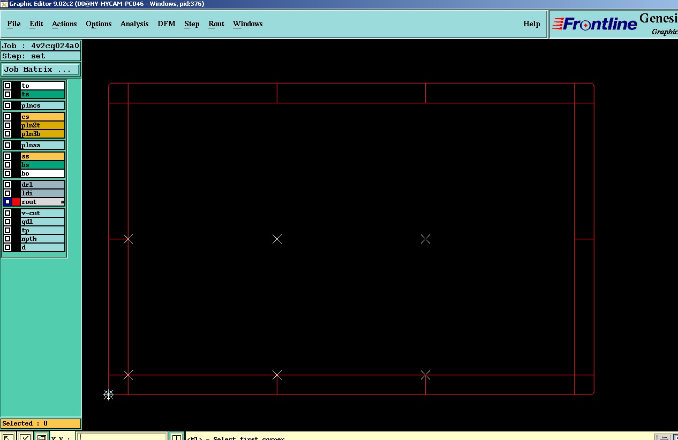
Task: Click the X Y coordinate input field
Action: (123, 437)
